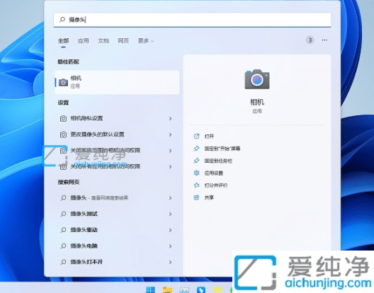The width and height of the screenshot is (374, 293).
Task: Open the three-dot more options menu
Action: coord(324,40)
